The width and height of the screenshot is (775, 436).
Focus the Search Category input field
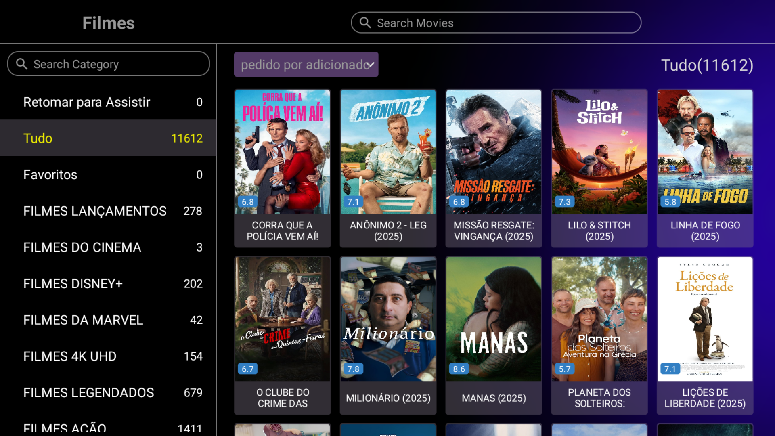click(109, 64)
